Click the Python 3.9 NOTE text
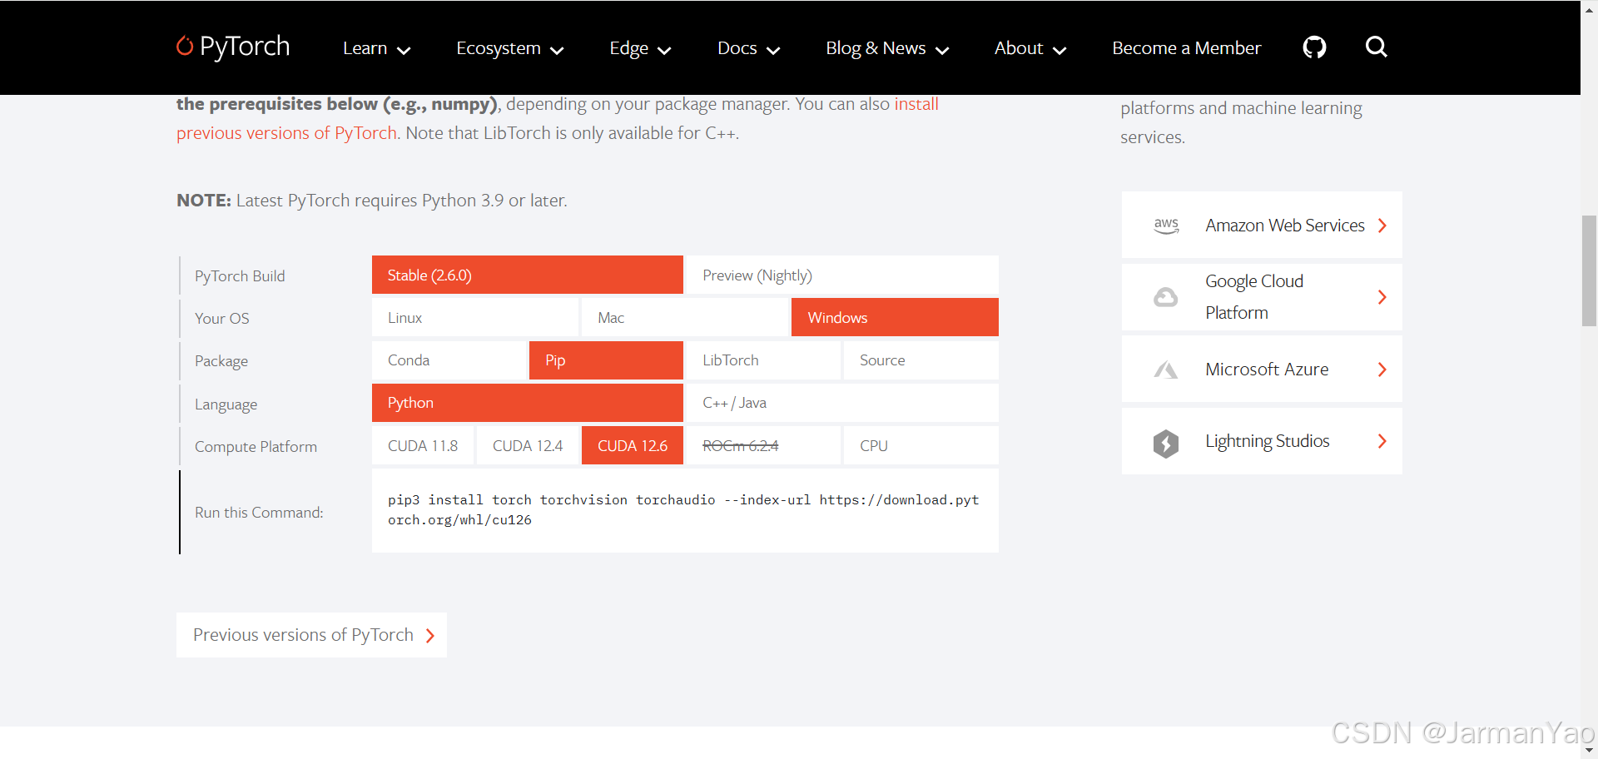1598x759 pixels. pyautogui.click(x=372, y=201)
